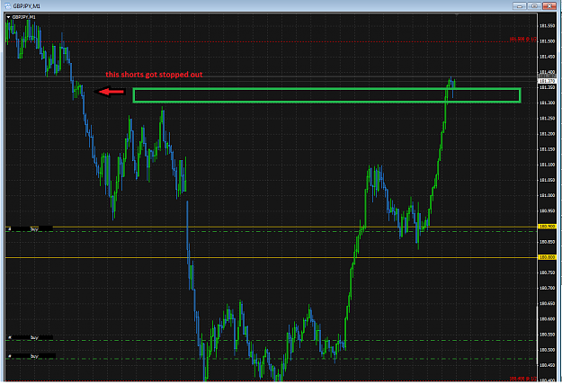Click the 181.150 price scale value

[548, 149]
